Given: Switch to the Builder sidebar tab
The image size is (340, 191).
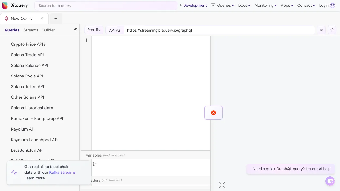Looking at the screenshot, I should [x=49, y=30].
